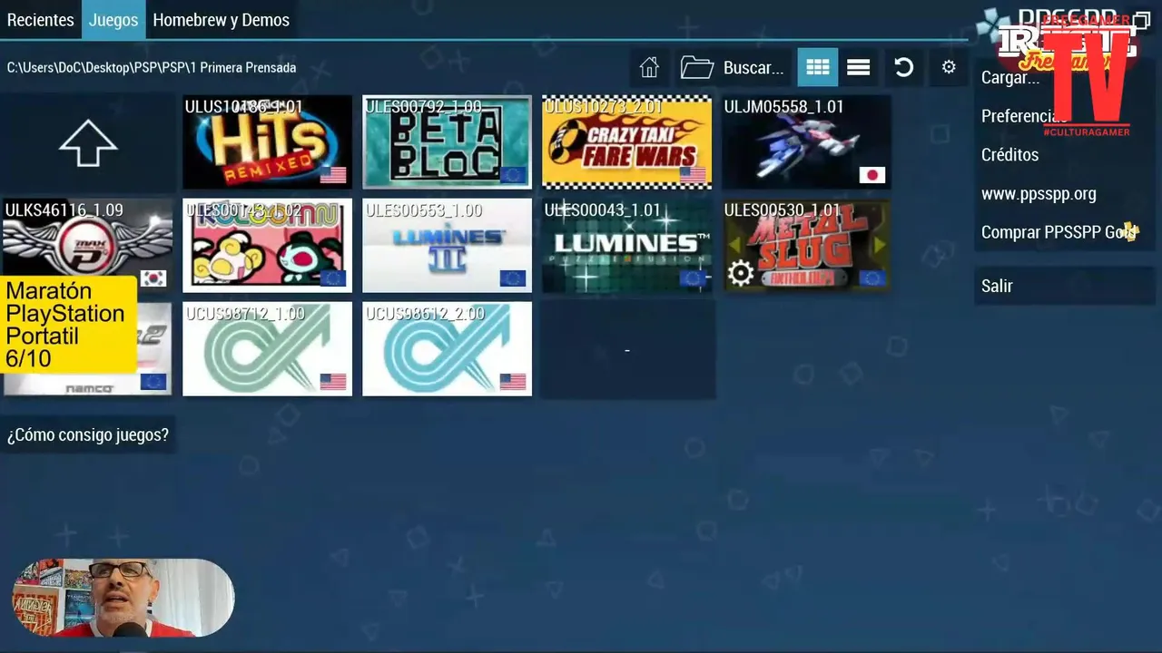Open Créditos menu entry
The width and height of the screenshot is (1162, 653).
(1065, 155)
